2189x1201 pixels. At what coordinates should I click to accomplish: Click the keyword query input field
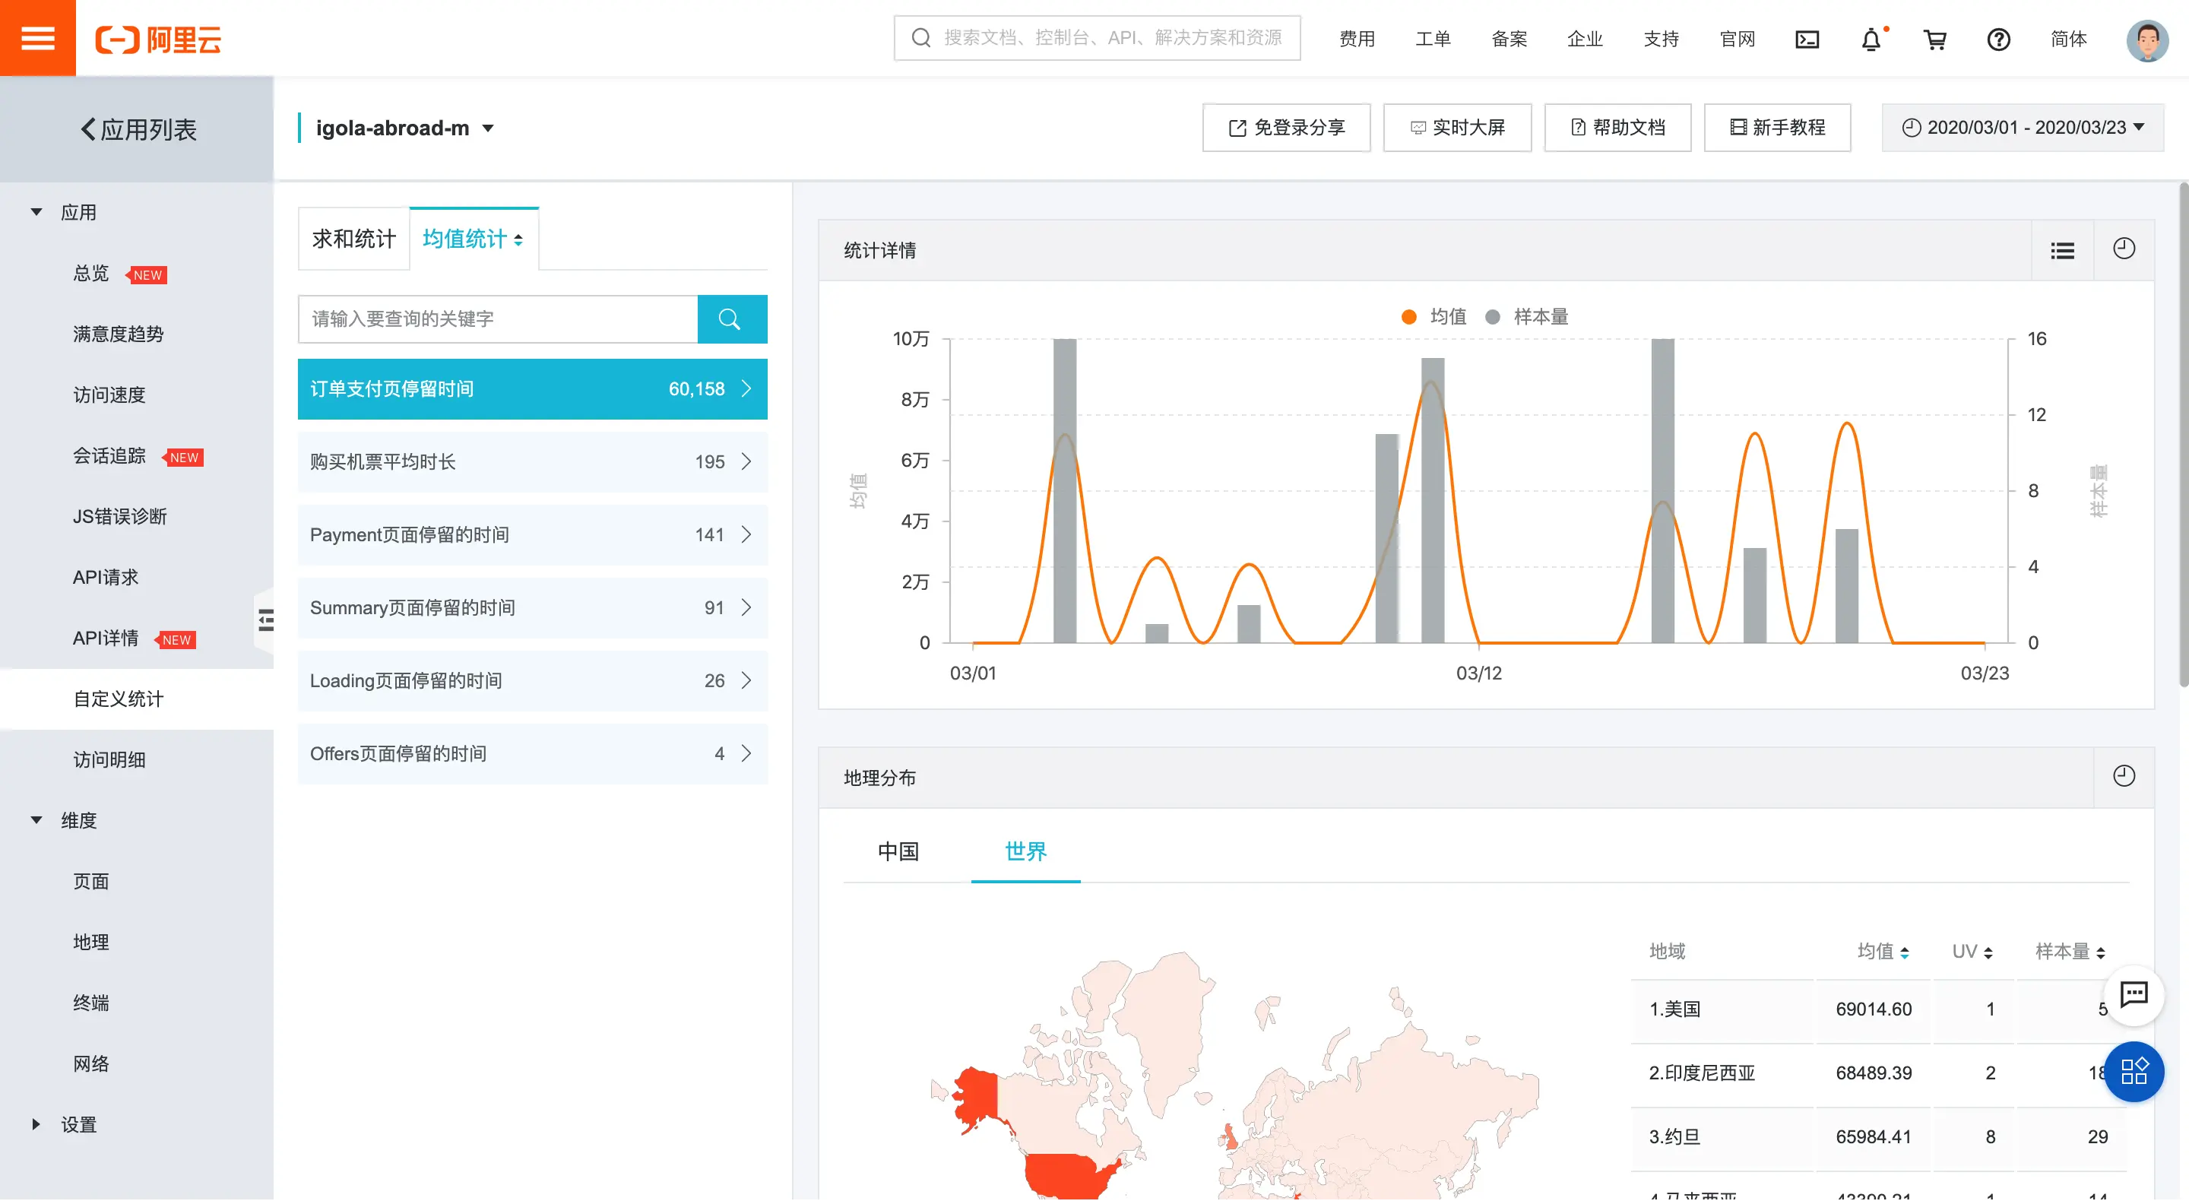tap(497, 318)
